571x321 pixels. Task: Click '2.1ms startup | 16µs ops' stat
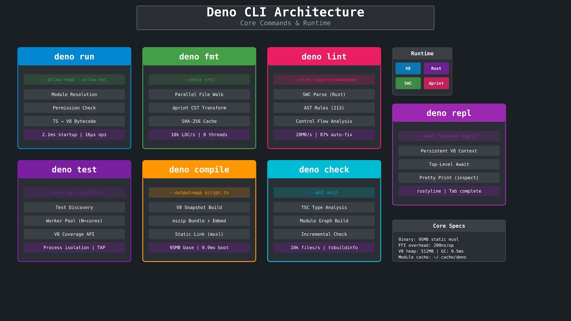(74, 135)
